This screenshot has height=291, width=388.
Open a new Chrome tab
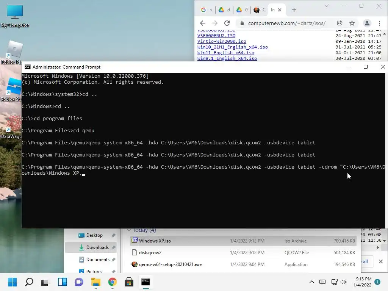point(294,10)
